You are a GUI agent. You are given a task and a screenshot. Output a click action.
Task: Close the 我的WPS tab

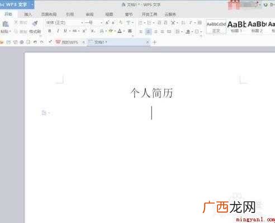tap(84, 42)
